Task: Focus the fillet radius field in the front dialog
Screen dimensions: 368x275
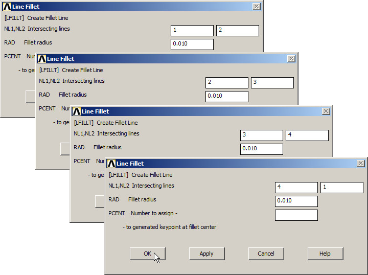Action: coord(296,201)
